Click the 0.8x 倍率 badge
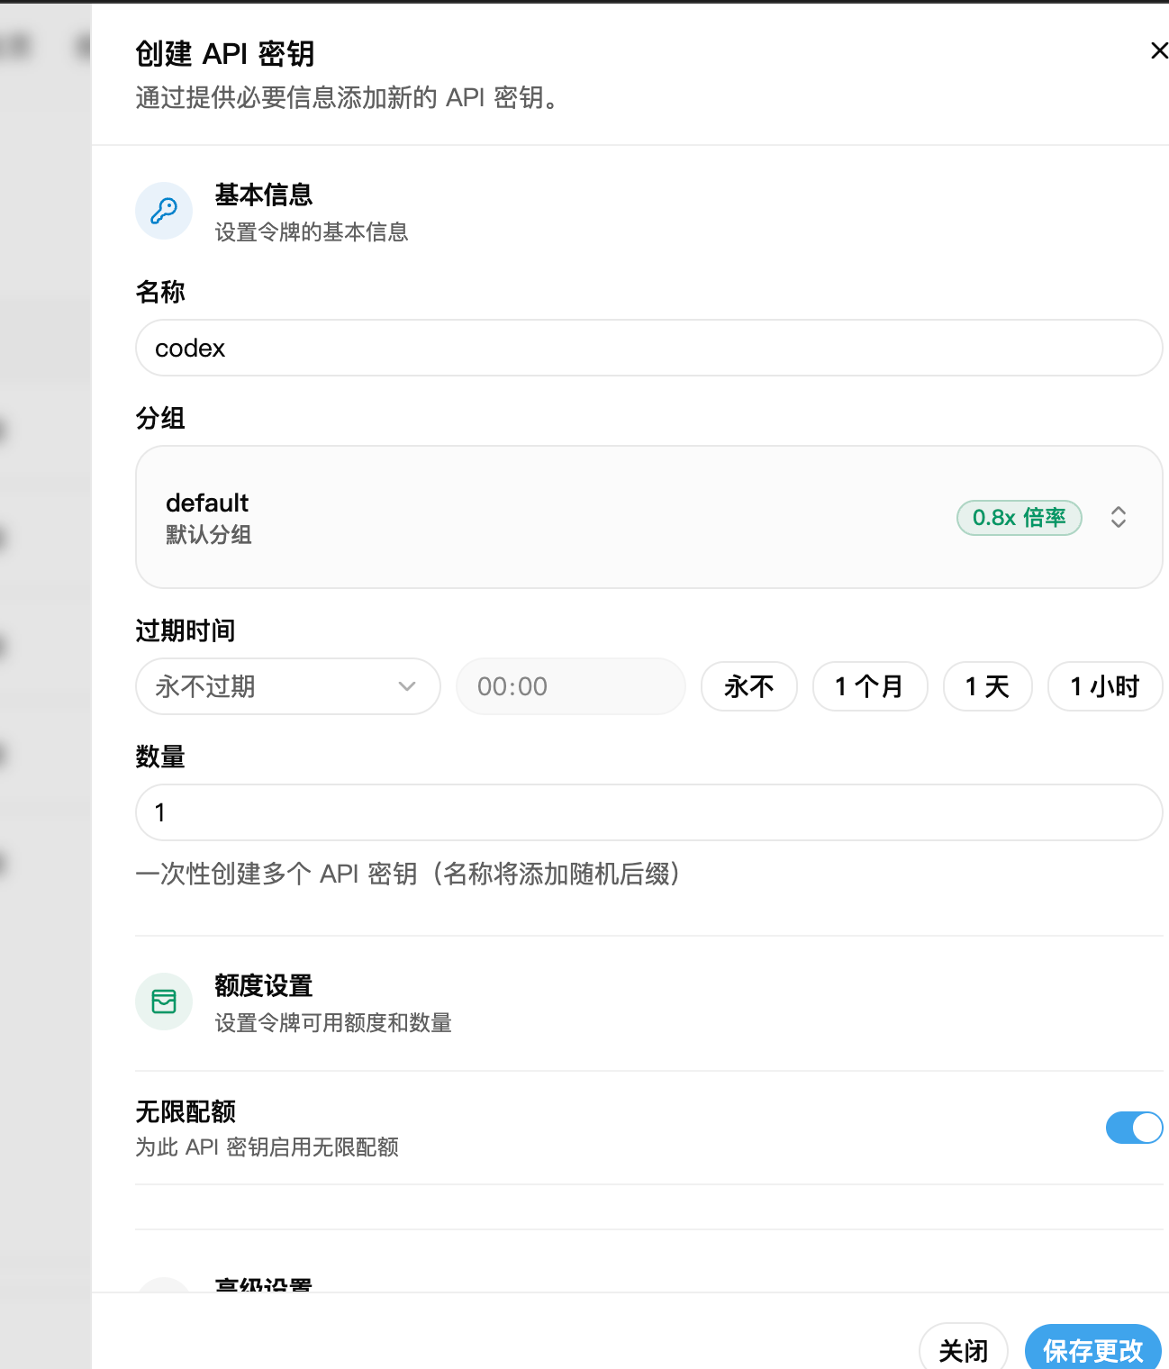The height and width of the screenshot is (1369, 1169). point(1019,518)
